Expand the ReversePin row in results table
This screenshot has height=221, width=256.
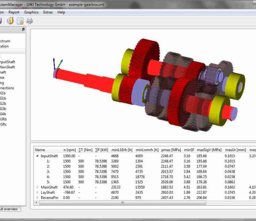tap(37, 198)
